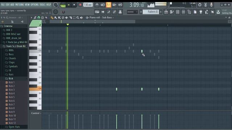The width and height of the screenshot is (232, 130).
Task: Open the ADD menu
Action: tap(12, 5)
